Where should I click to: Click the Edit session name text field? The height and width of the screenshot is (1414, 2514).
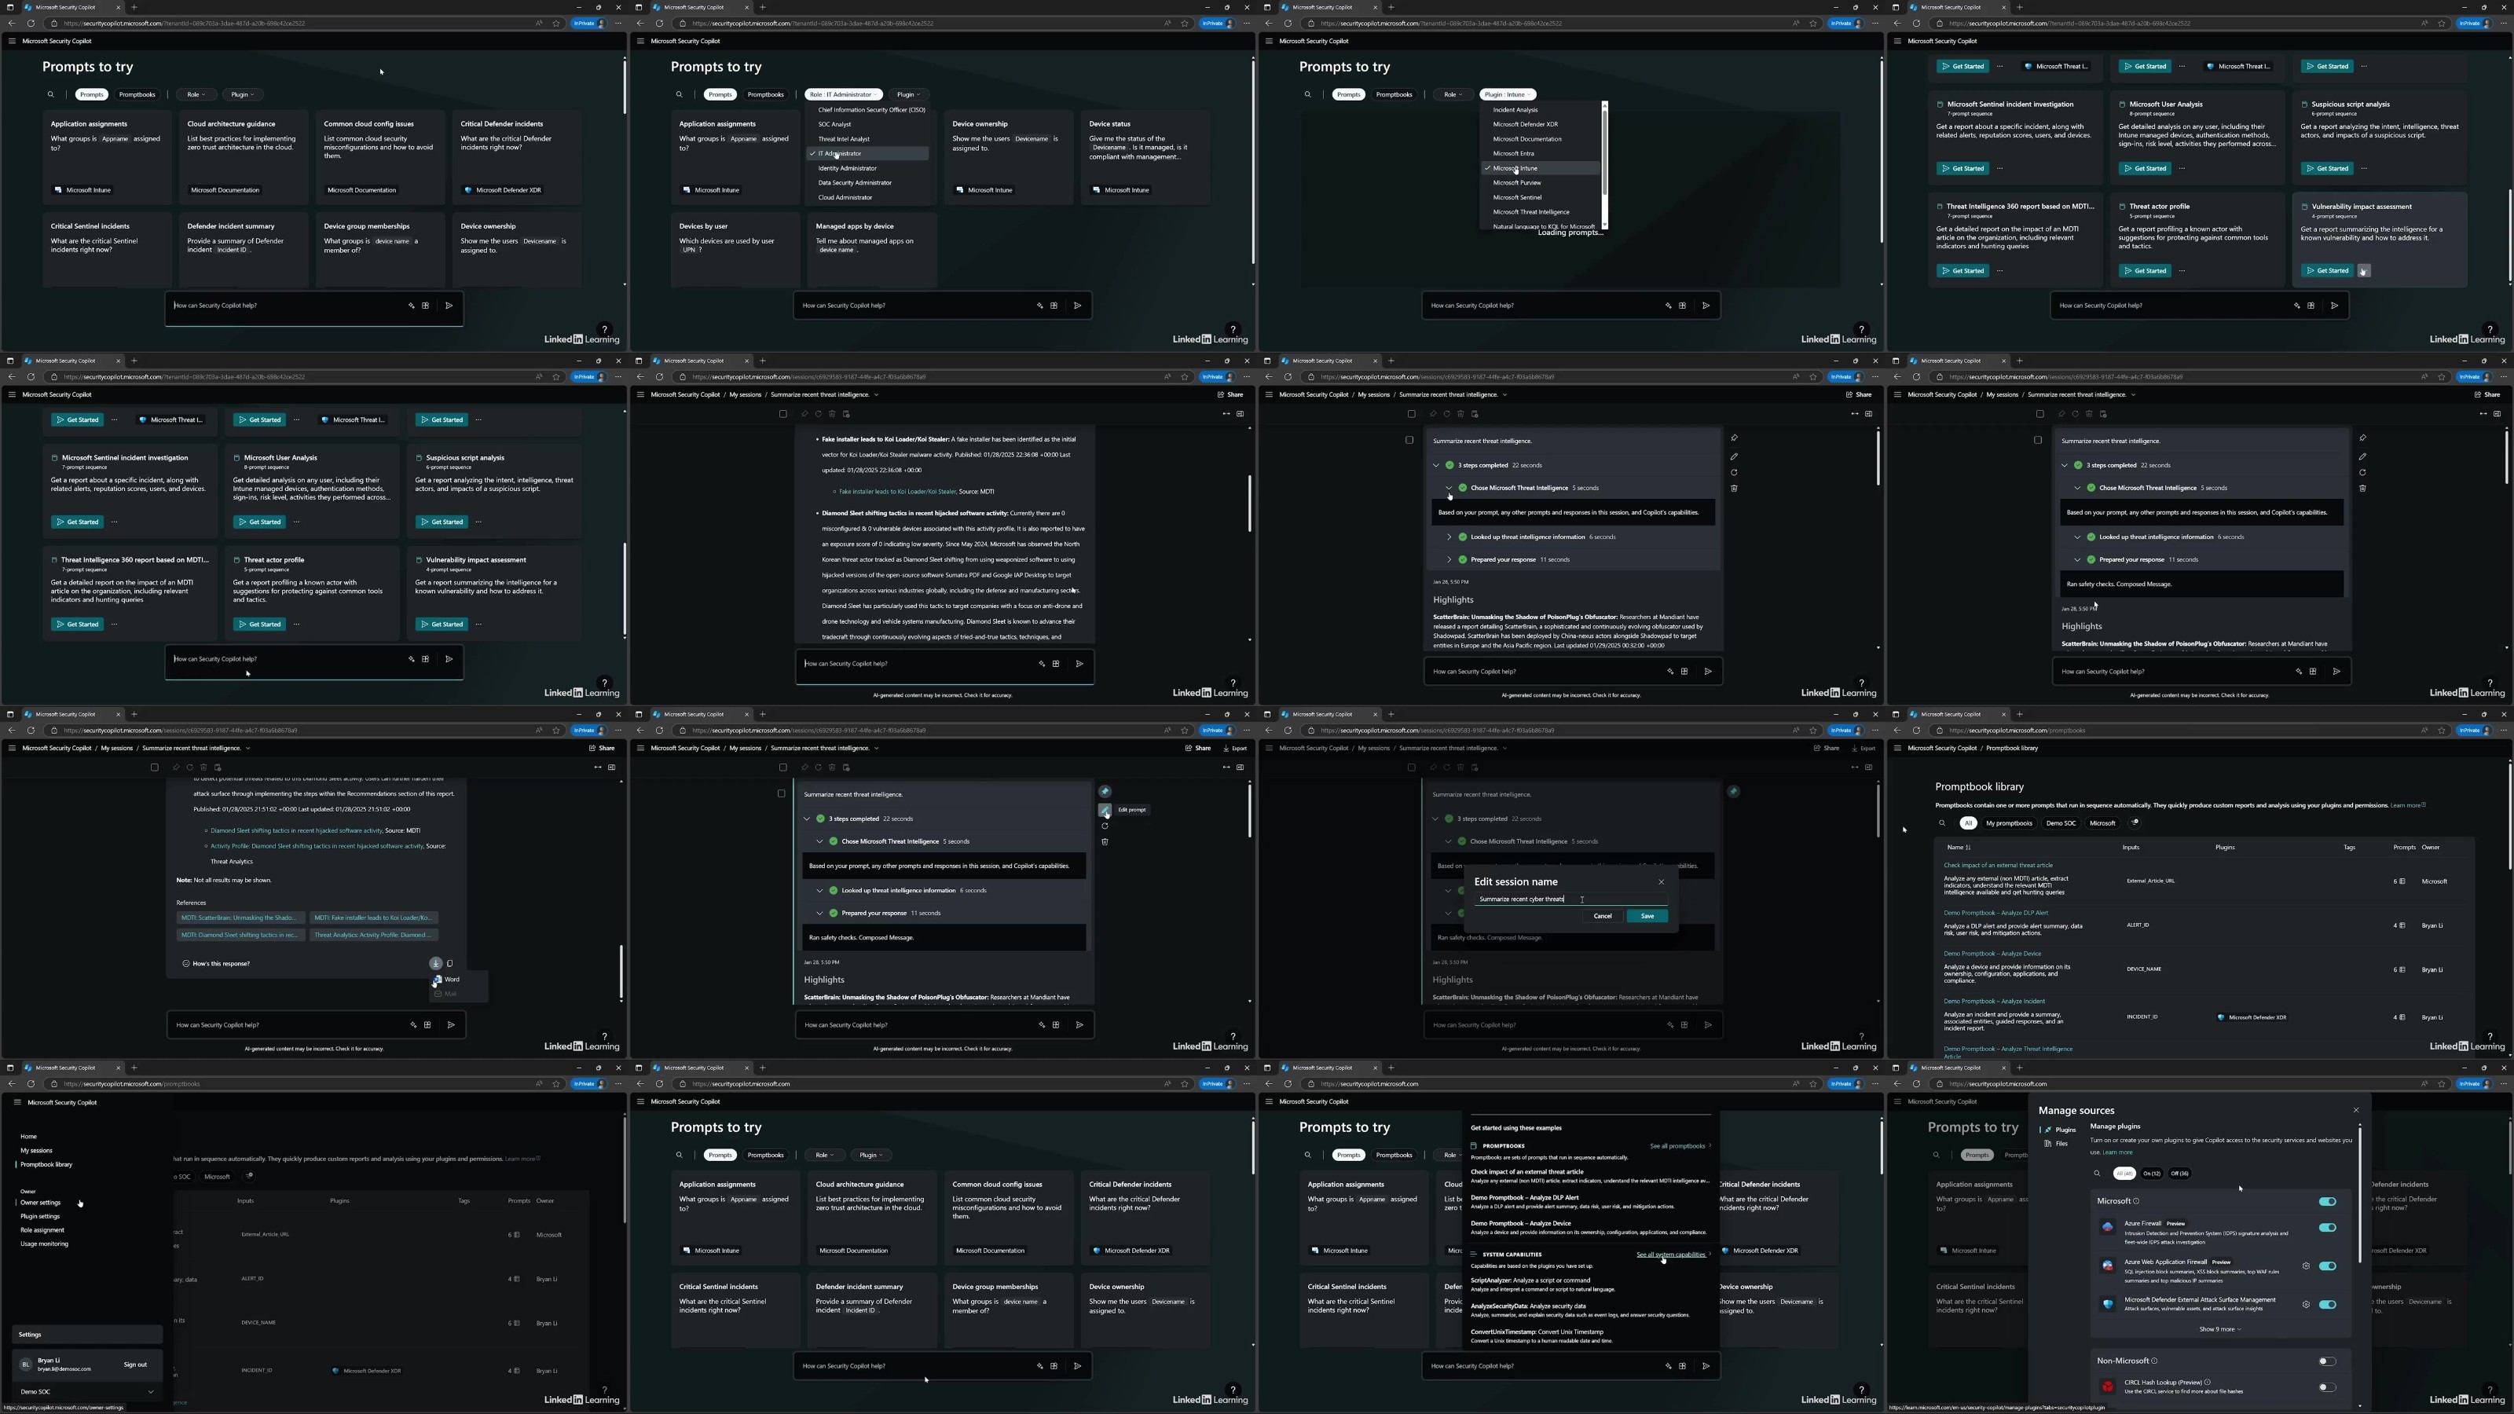pos(1570,899)
